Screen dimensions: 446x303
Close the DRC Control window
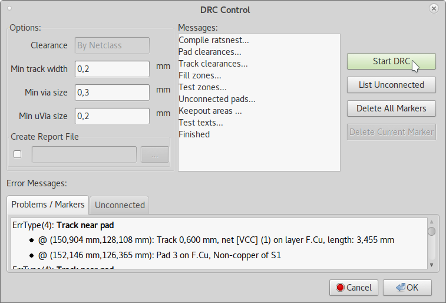pos(434,9)
